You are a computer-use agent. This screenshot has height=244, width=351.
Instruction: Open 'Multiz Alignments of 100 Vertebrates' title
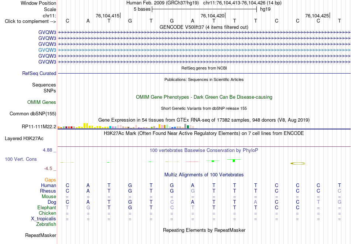[x=204, y=175]
